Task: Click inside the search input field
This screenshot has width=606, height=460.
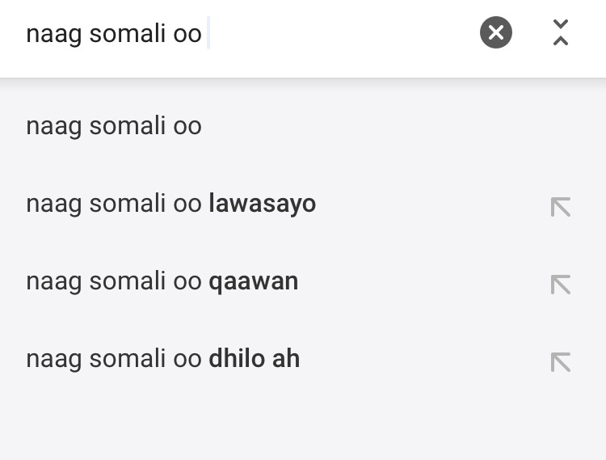Action: point(247,33)
